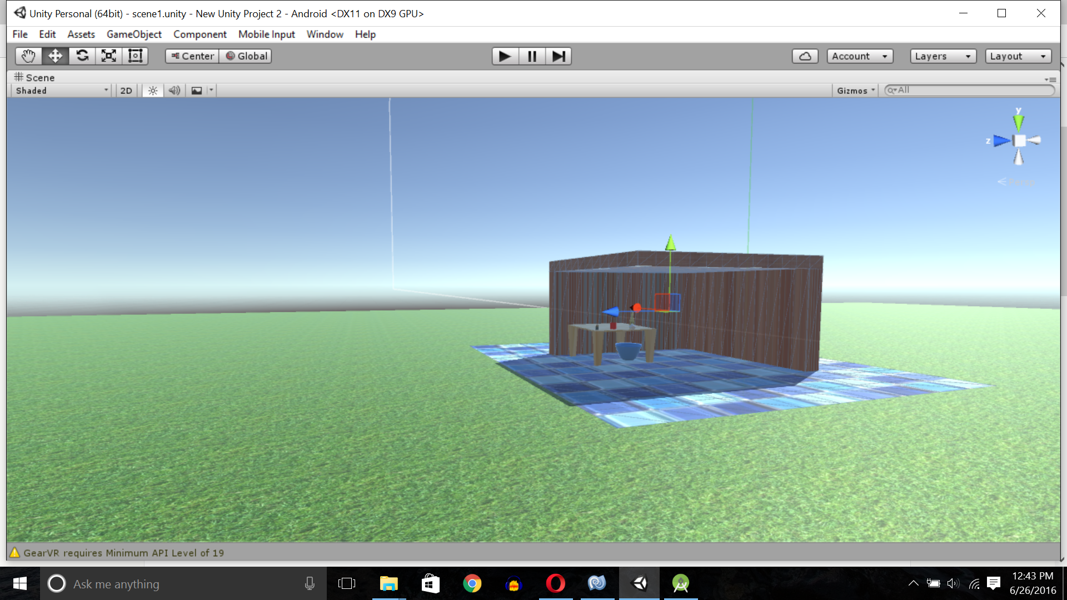Click the Center pivot button
Screen dimensions: 1067x600
coord(192,56)
